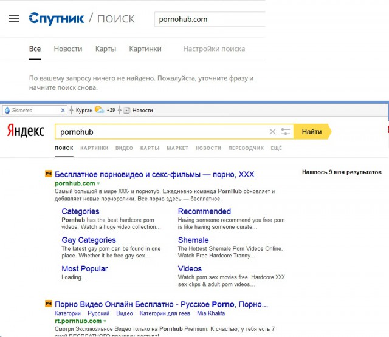The height and width of the screenshot is (337, 389).
Task: Click the +29 temperature reading
Action: tap(111, 110)
